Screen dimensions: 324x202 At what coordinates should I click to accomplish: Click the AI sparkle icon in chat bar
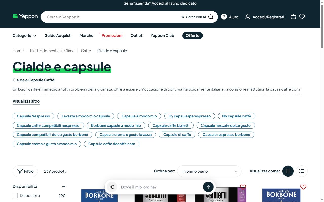pyautogui.click(x=112, y=187)
